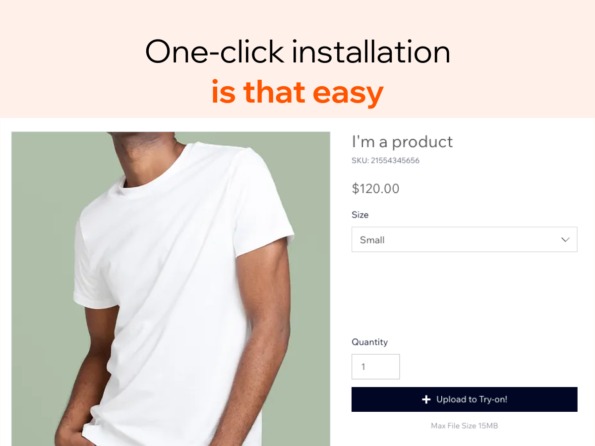The height and width of the screenshot is (446, 595).
Task: Click the 'I'm a product' title
Action: (402, 142)
